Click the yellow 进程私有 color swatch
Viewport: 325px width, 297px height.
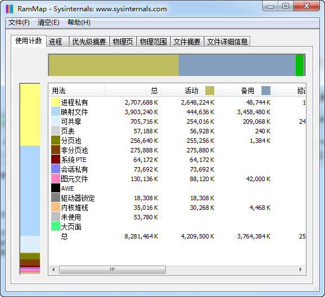pyautogui.click(x=56, y=102)
